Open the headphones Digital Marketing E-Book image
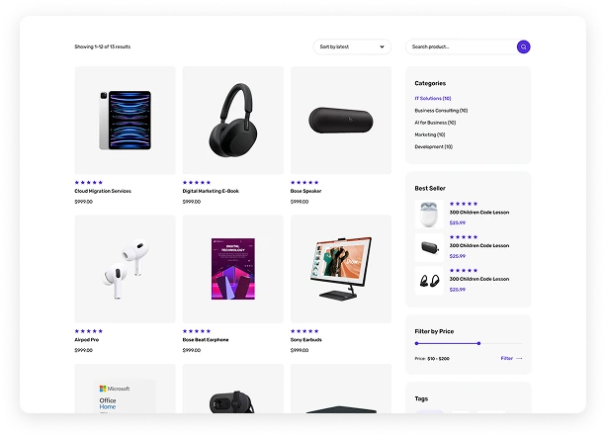This screenshot has width=606, height=437. click(x=233, y=121)
